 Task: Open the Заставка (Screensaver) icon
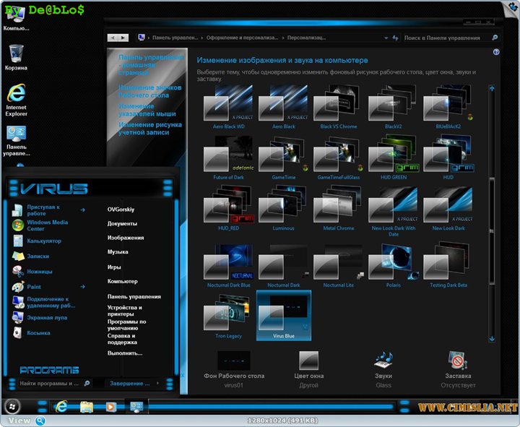coord(458,361)
